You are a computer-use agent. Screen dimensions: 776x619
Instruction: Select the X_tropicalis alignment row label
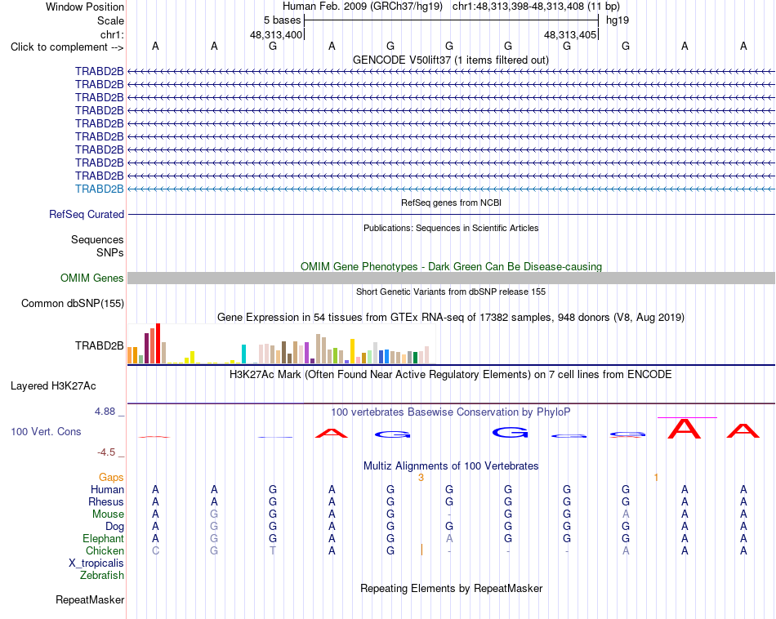(x=96, y=563)
